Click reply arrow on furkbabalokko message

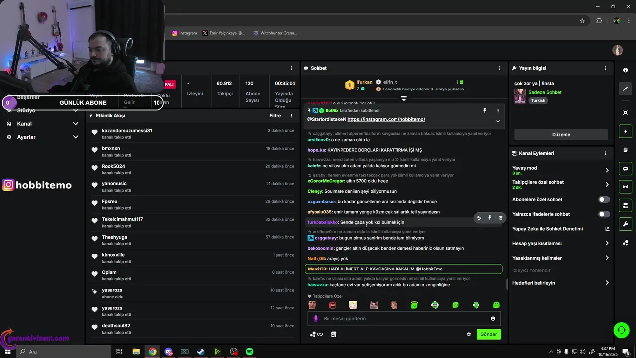479,218
